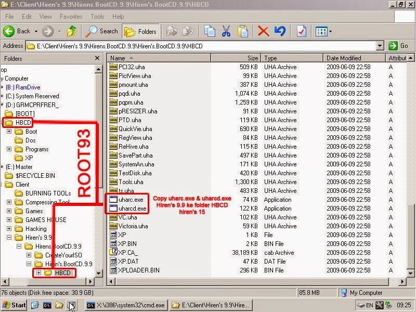416x312 pixels.
Task: Sort files by Name column
Action: (x=159, y=58)
